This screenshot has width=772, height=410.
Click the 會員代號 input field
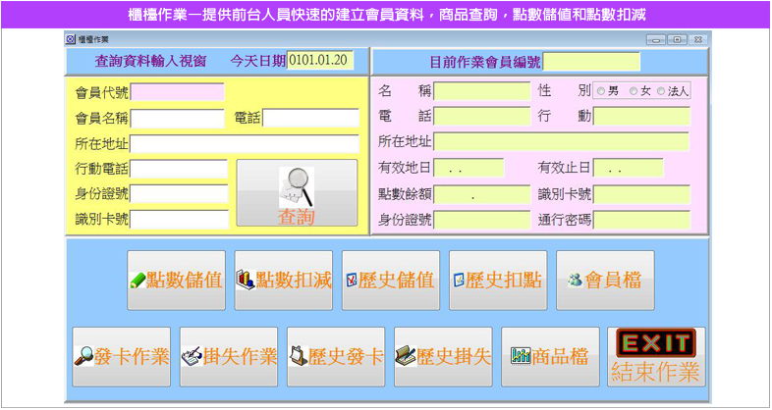pyautogui.click(x=177, y=92)
